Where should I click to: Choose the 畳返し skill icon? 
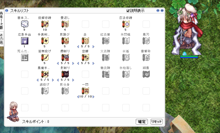[x=65, y=24]
